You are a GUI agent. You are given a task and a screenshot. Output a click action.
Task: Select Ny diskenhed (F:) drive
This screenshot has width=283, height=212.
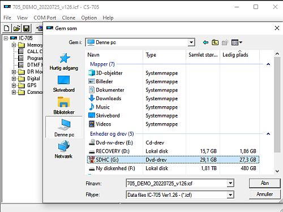[x=112, y=168]
